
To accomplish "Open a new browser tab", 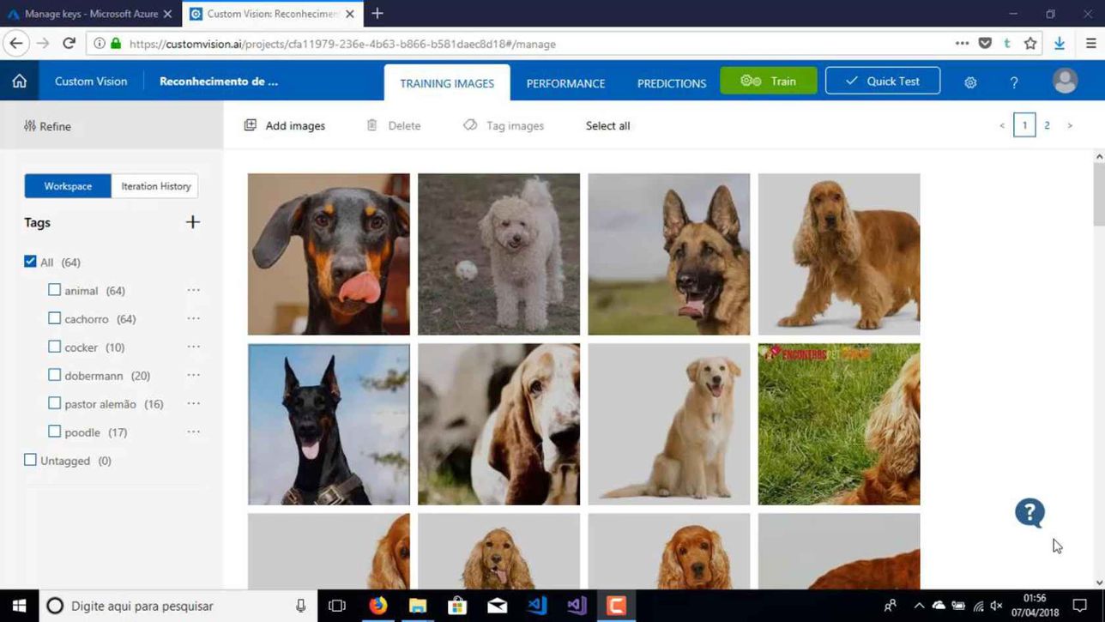I will 377,14.
